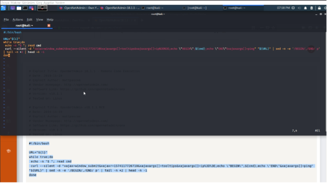Open the notifications bell icon
The image size is (327, 183).
point(305,8)
